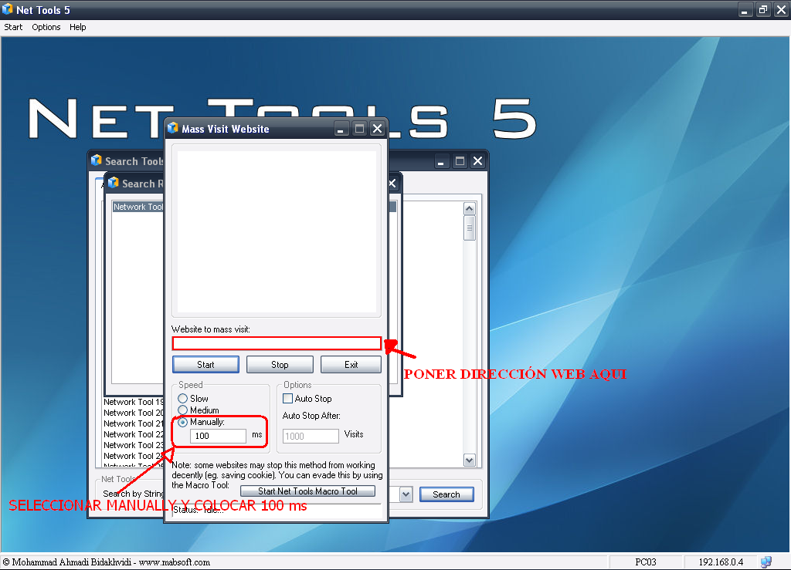
Task: Expand the dropdown beside the Search button
Action: tap(406, 494)
